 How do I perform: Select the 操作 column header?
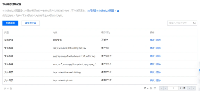152,33
